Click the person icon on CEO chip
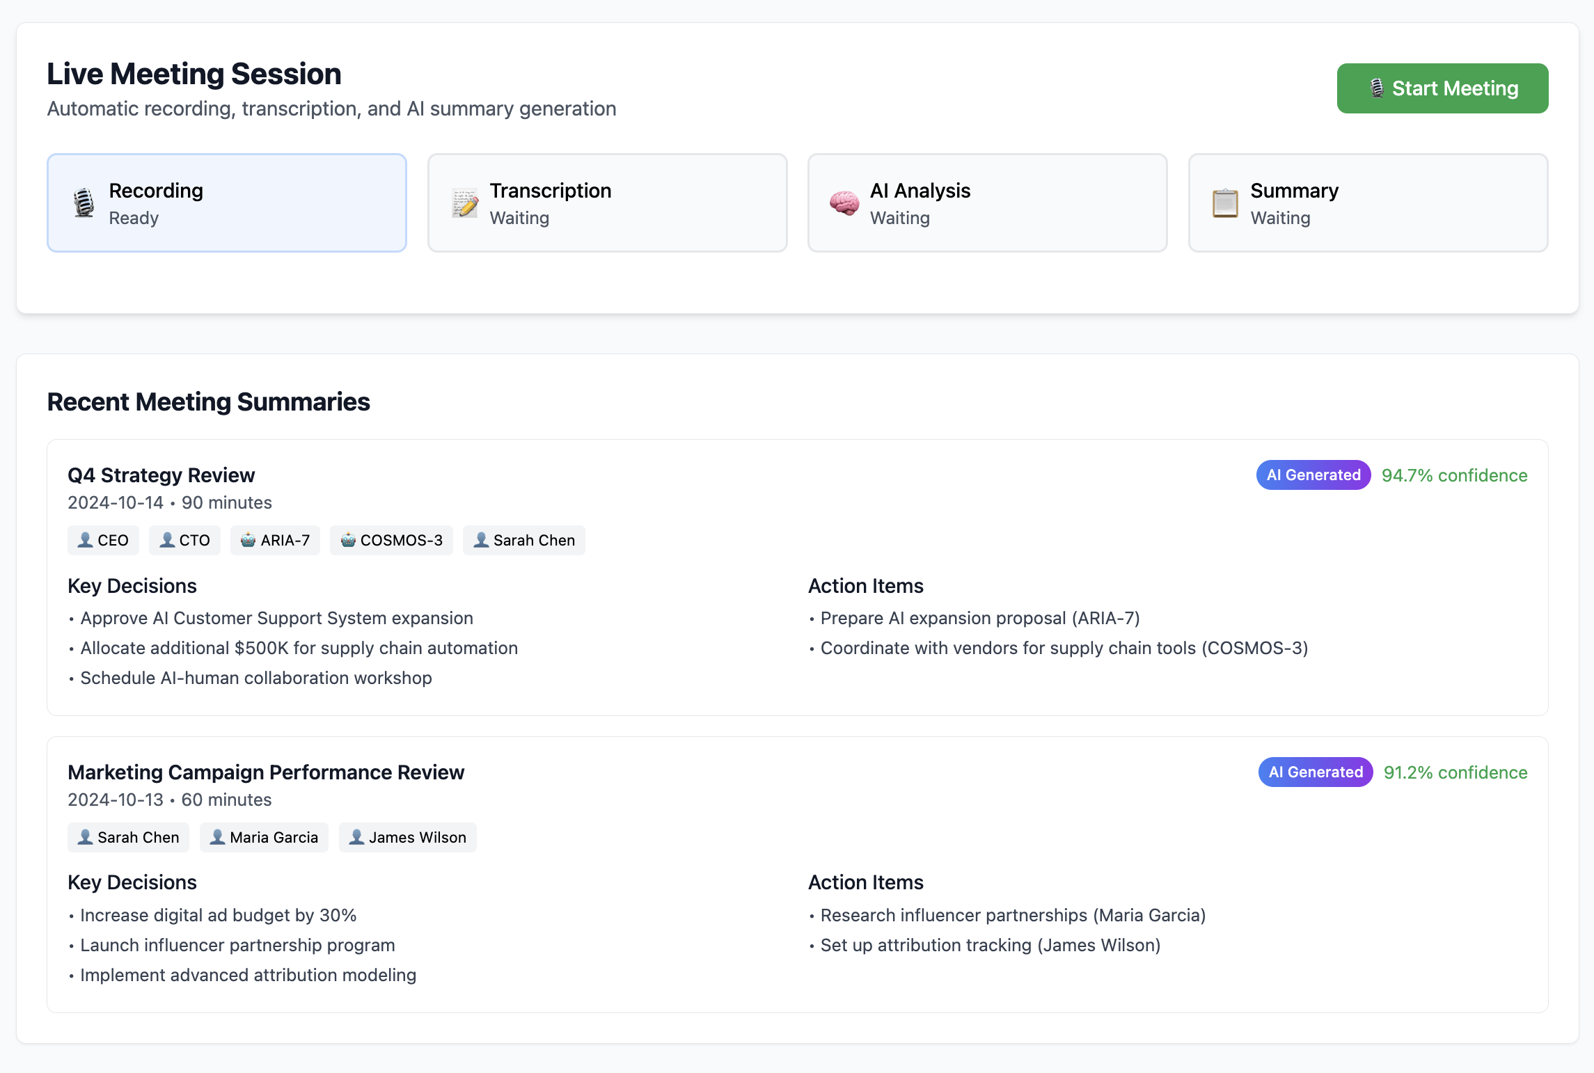Screen dimensions: 1594x1073 coord(85,540)
